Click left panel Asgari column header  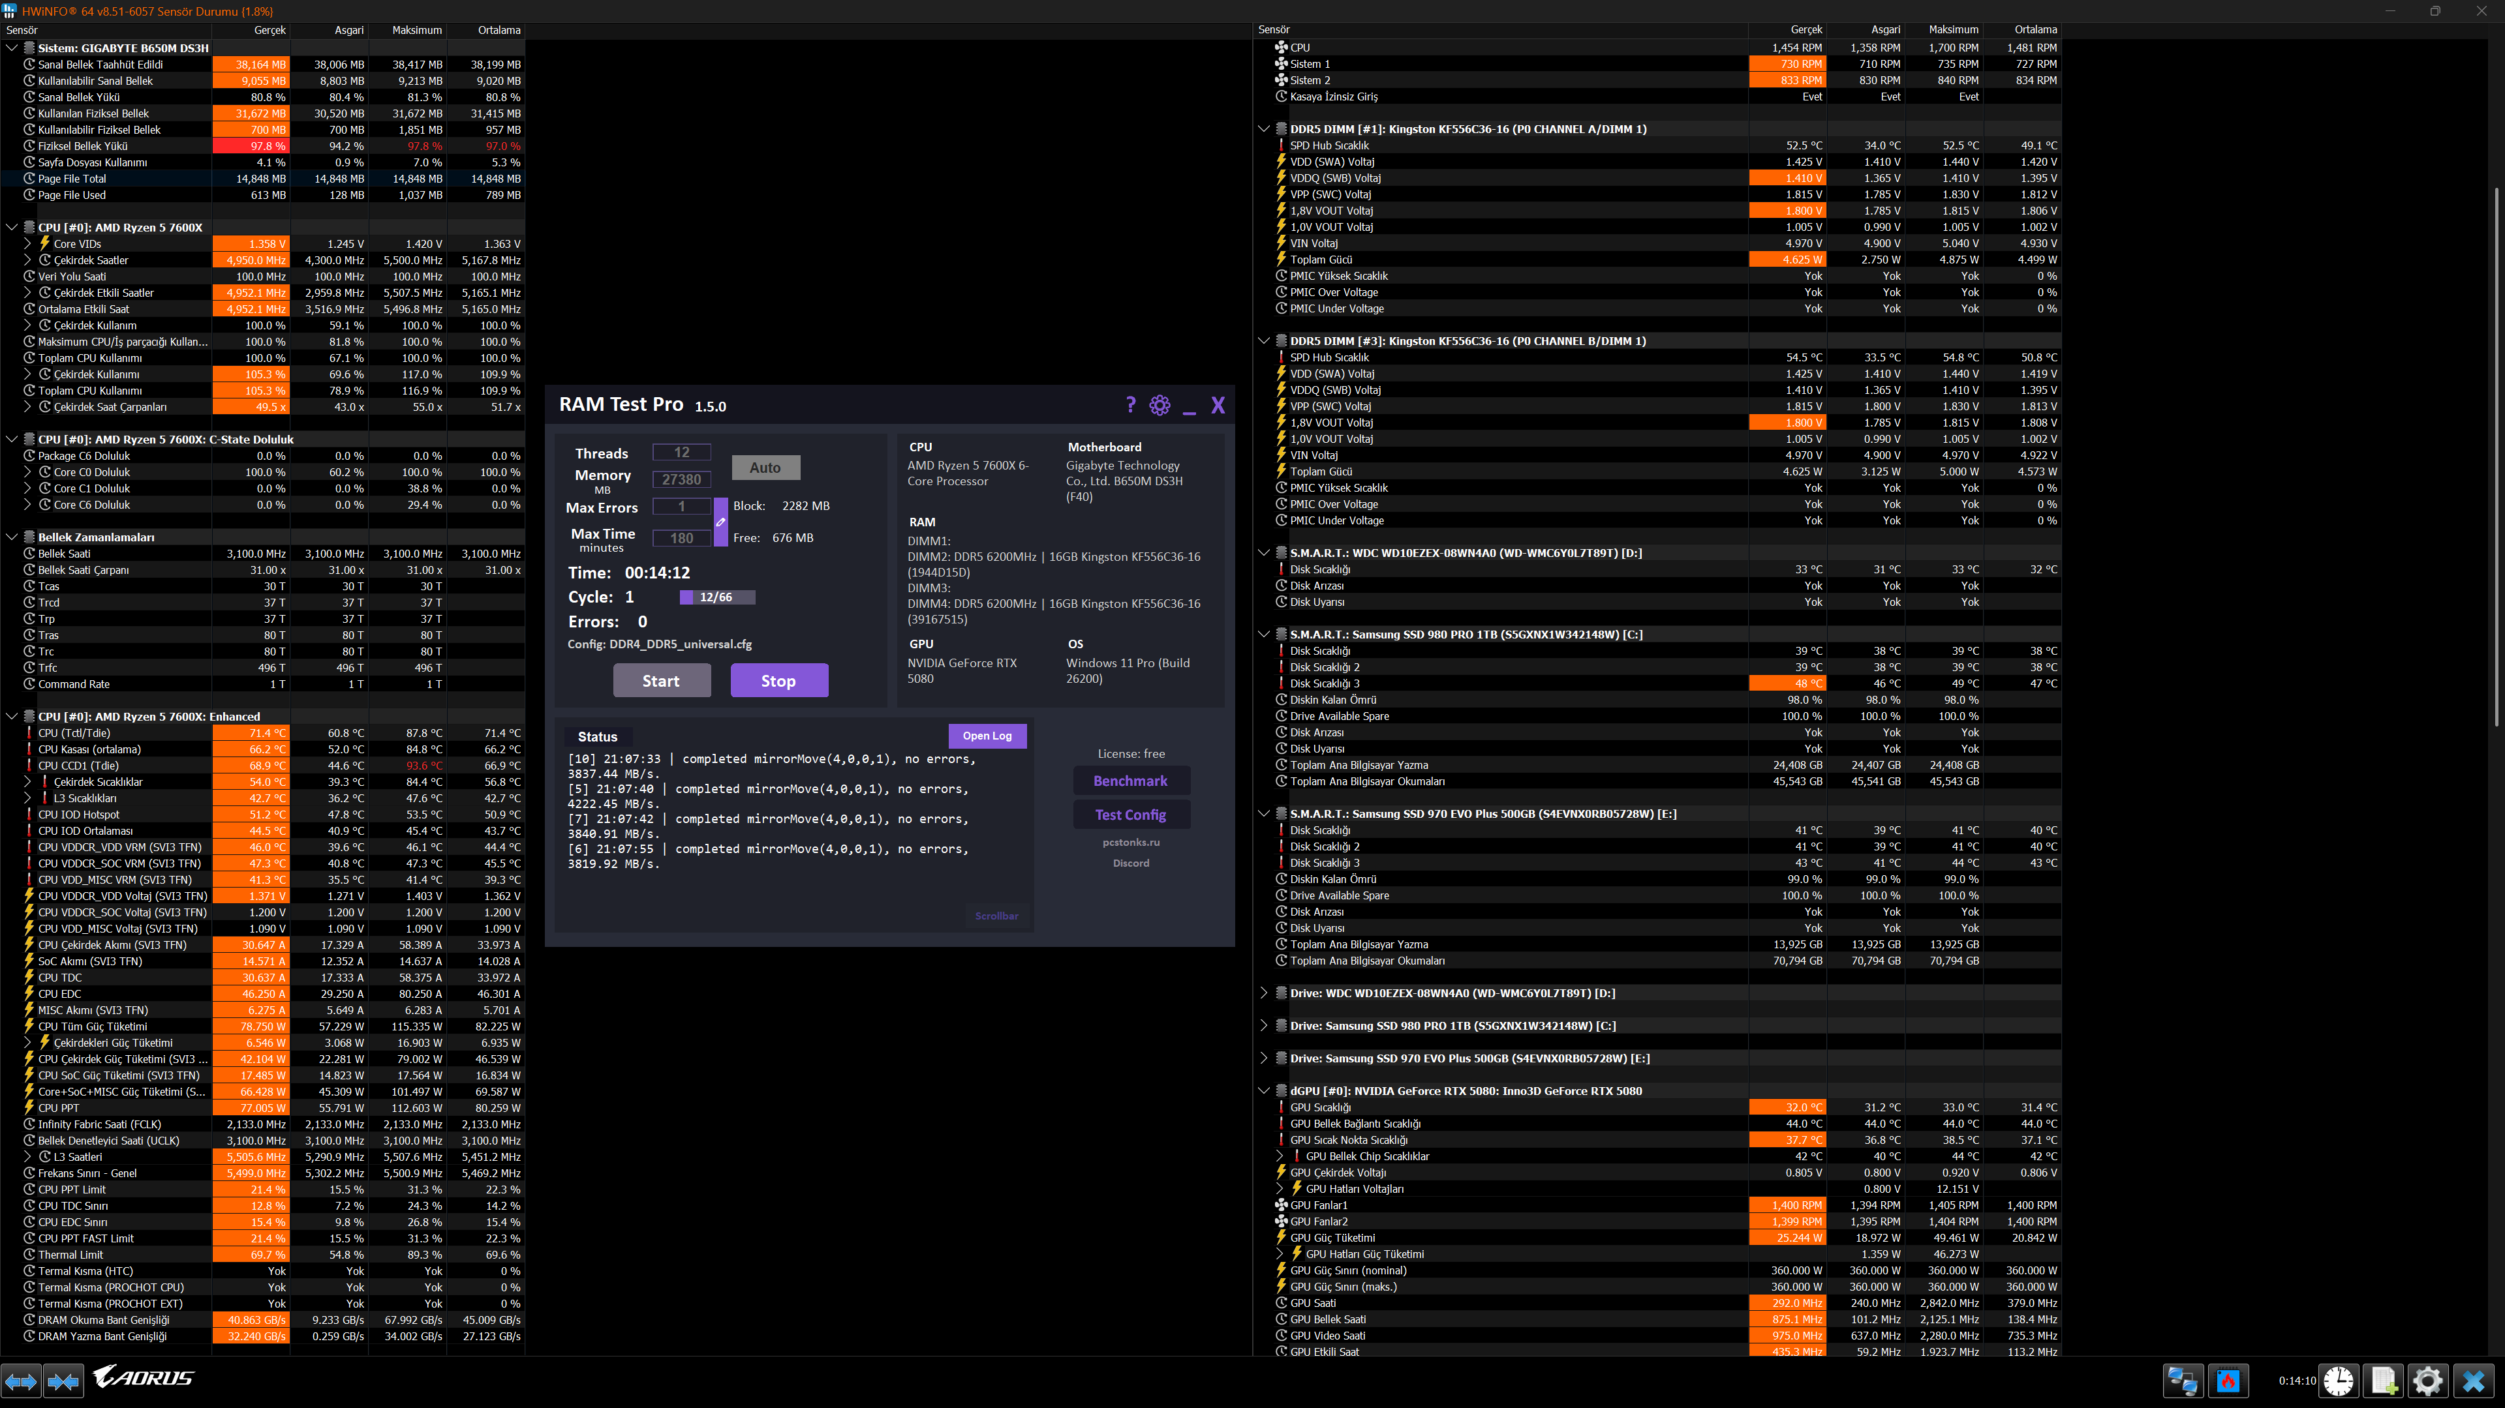(329, 30)
